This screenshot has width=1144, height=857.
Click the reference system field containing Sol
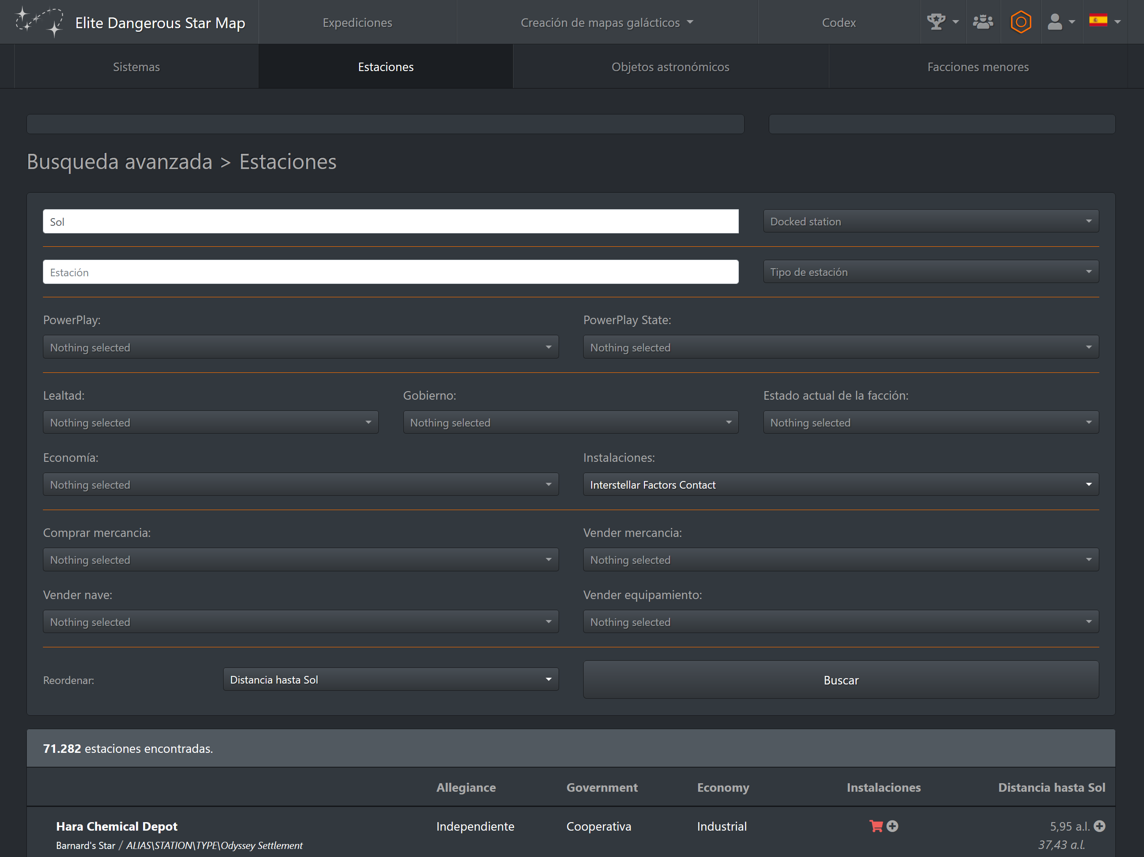[x=390, y=221]
